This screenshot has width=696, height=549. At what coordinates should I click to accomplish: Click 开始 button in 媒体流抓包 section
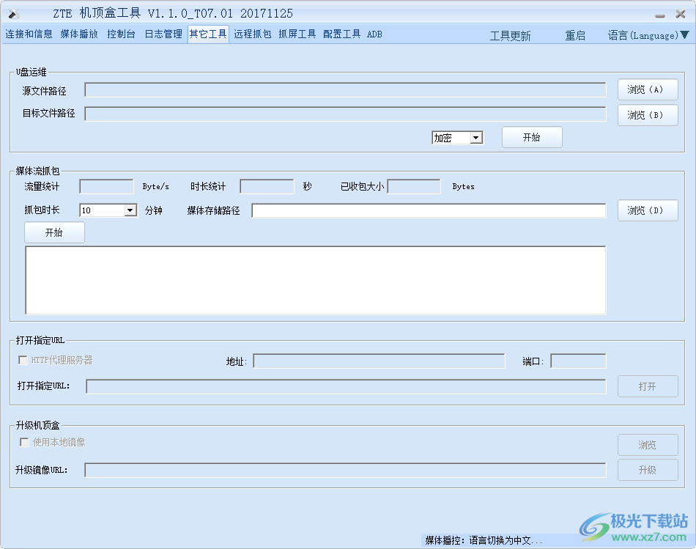[x=54, y=233]
